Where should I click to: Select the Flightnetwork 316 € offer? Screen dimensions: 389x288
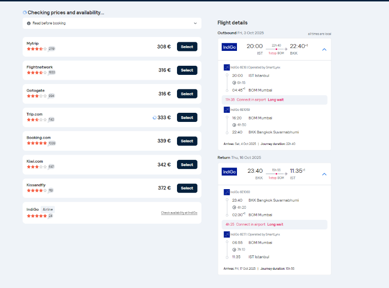point(187,70)
